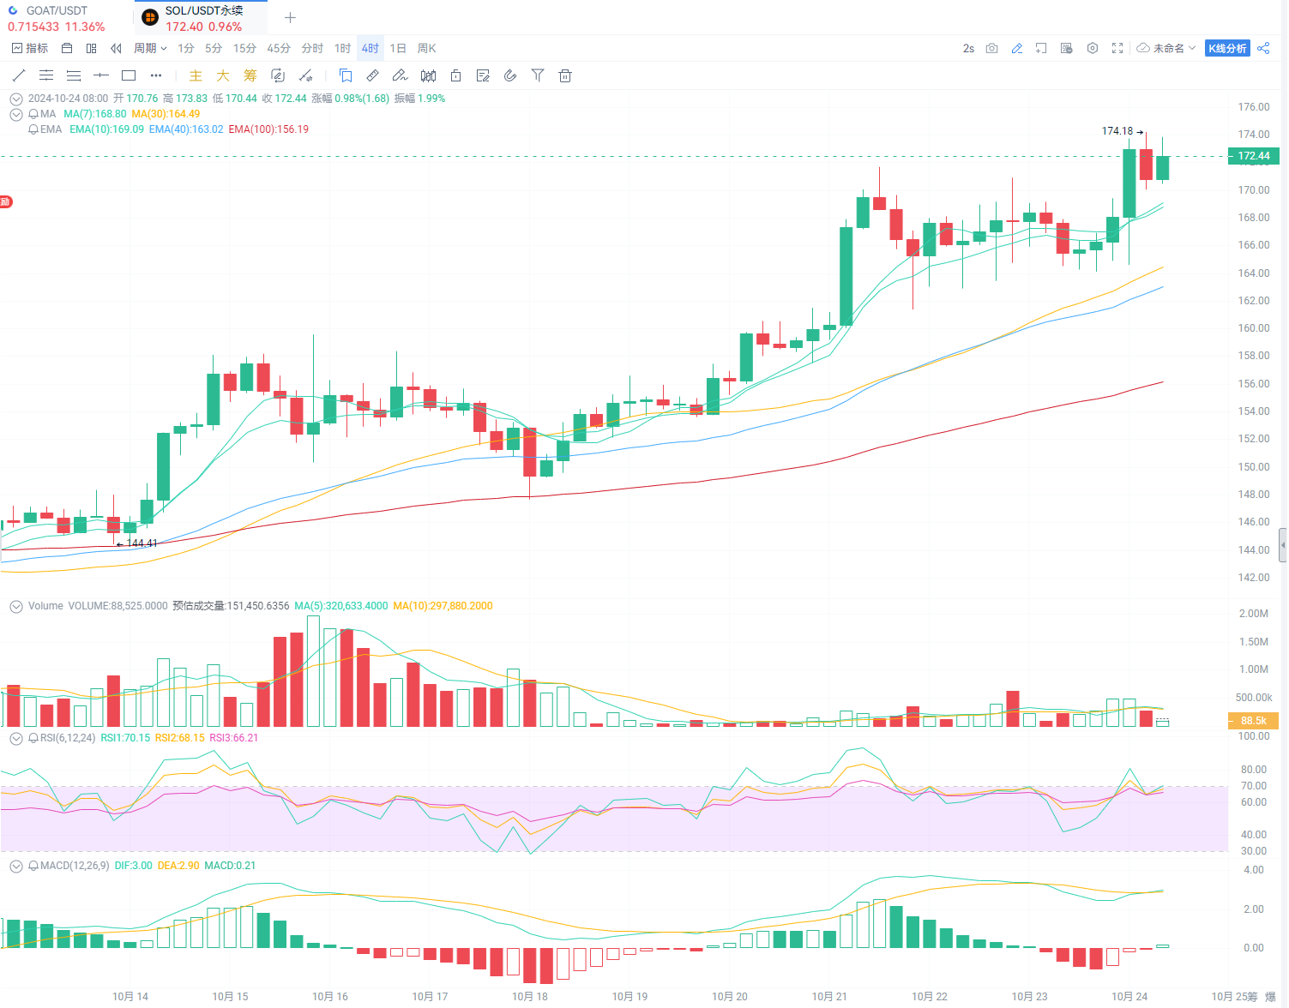
Task: Open the multi-chart layout icon
Action: [91, 48]
